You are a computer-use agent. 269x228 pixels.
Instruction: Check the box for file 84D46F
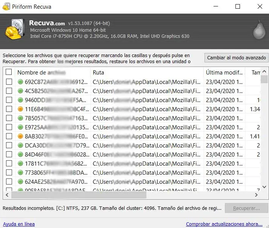point(9,154)
